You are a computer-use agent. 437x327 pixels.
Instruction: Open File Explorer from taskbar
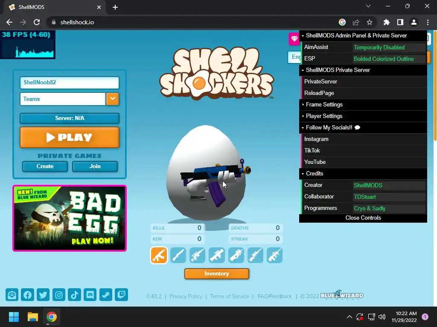[x=32, y=317]
